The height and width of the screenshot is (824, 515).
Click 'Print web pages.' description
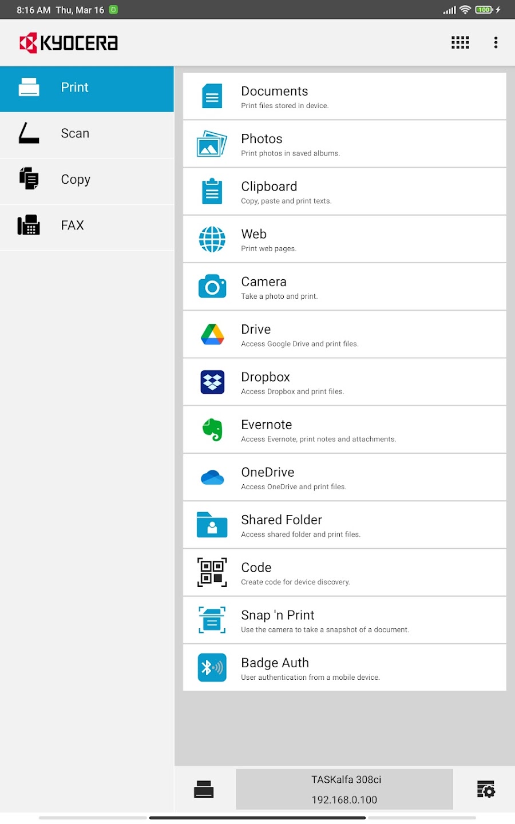[268, 248]
